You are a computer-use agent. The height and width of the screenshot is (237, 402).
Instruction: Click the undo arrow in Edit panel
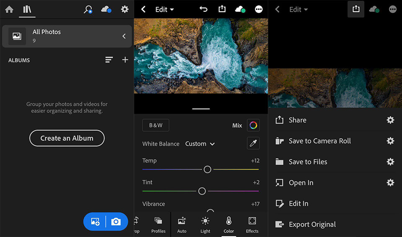point(204,9)
